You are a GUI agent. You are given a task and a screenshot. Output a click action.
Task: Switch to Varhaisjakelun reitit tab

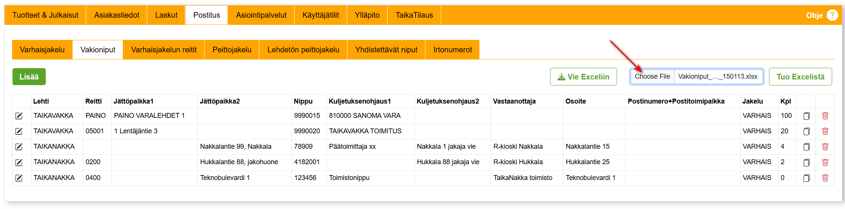[x=164, y=50]
